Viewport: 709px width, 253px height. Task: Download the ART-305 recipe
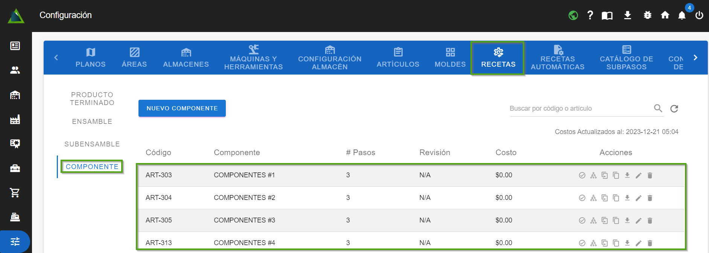point(627,220)
